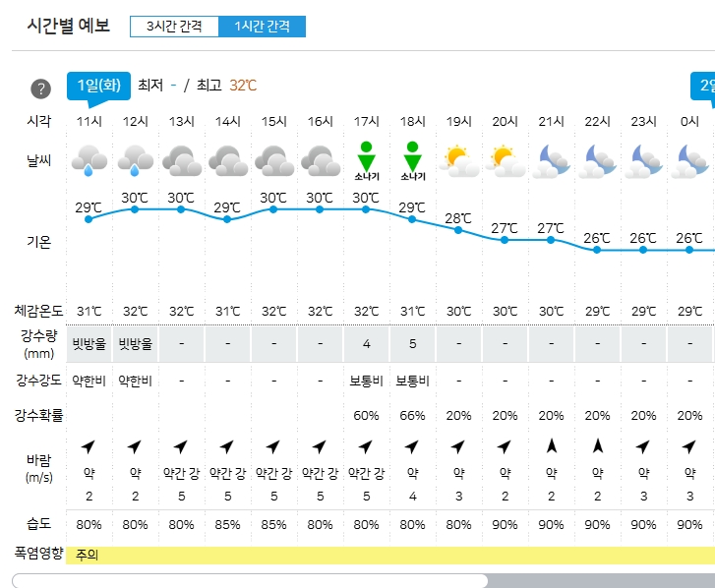Click the cloudy night moon icon at 23시
Image resolution: width=715 pixels, height=588 pixels.
tap(643, 159)
